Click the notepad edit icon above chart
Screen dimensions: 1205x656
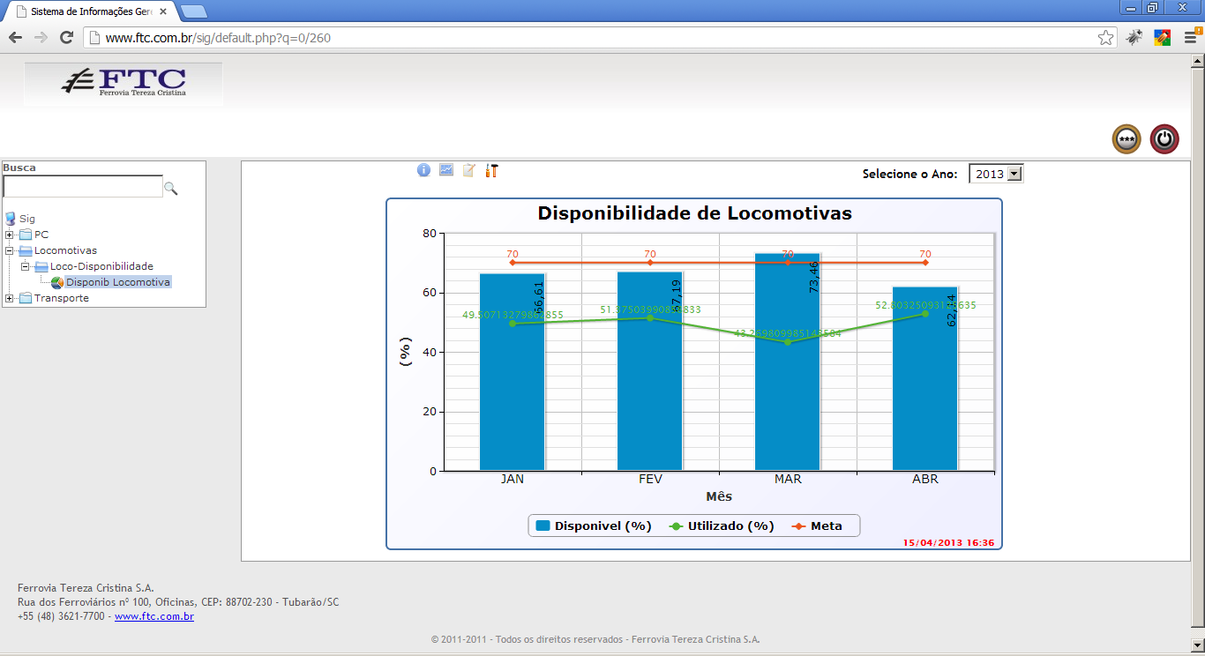(x=469, y=170)
